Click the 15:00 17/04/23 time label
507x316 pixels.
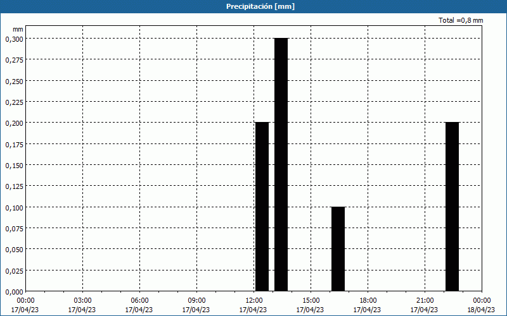[310, 305]
